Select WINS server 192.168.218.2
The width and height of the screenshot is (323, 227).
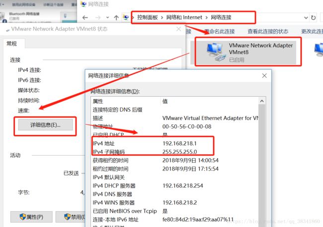pos(179,203)
